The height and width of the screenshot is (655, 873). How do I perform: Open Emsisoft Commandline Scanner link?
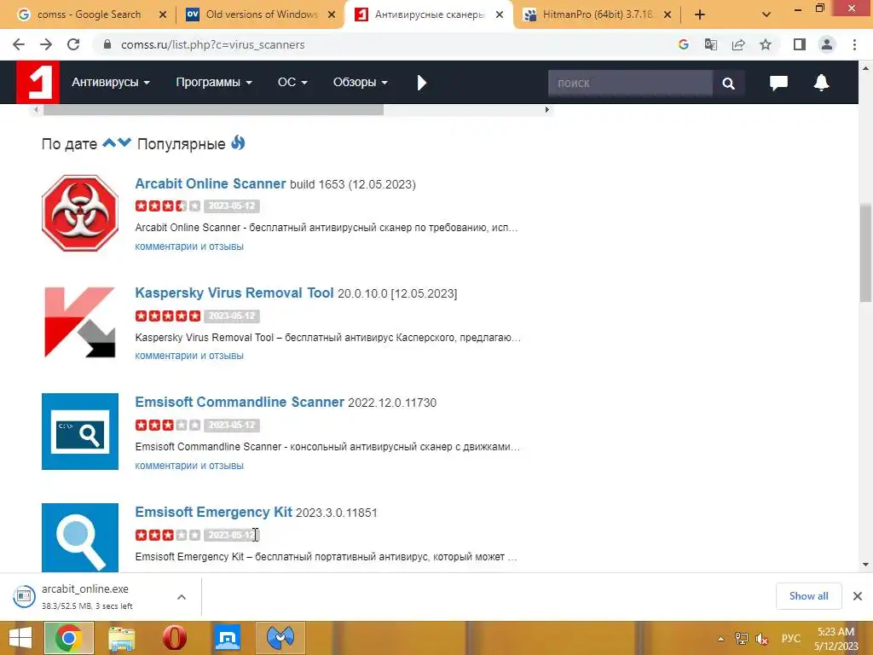(240, 403)
